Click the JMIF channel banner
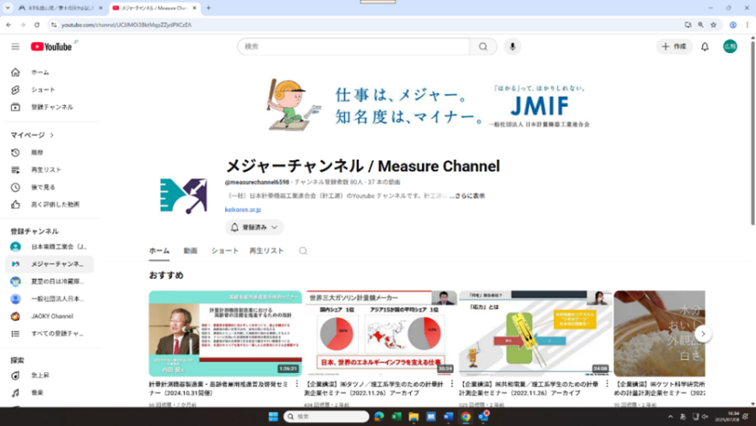This screenshot has height=426, width=756. pyautogui.click(x=428, y=105)
